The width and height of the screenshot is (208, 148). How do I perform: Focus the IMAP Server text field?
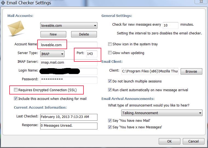(x=68, y=62)
